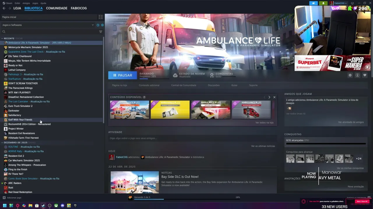Click Adicionar jogo button
Screen dimensions: 373x209
click(x=12, y=198)
